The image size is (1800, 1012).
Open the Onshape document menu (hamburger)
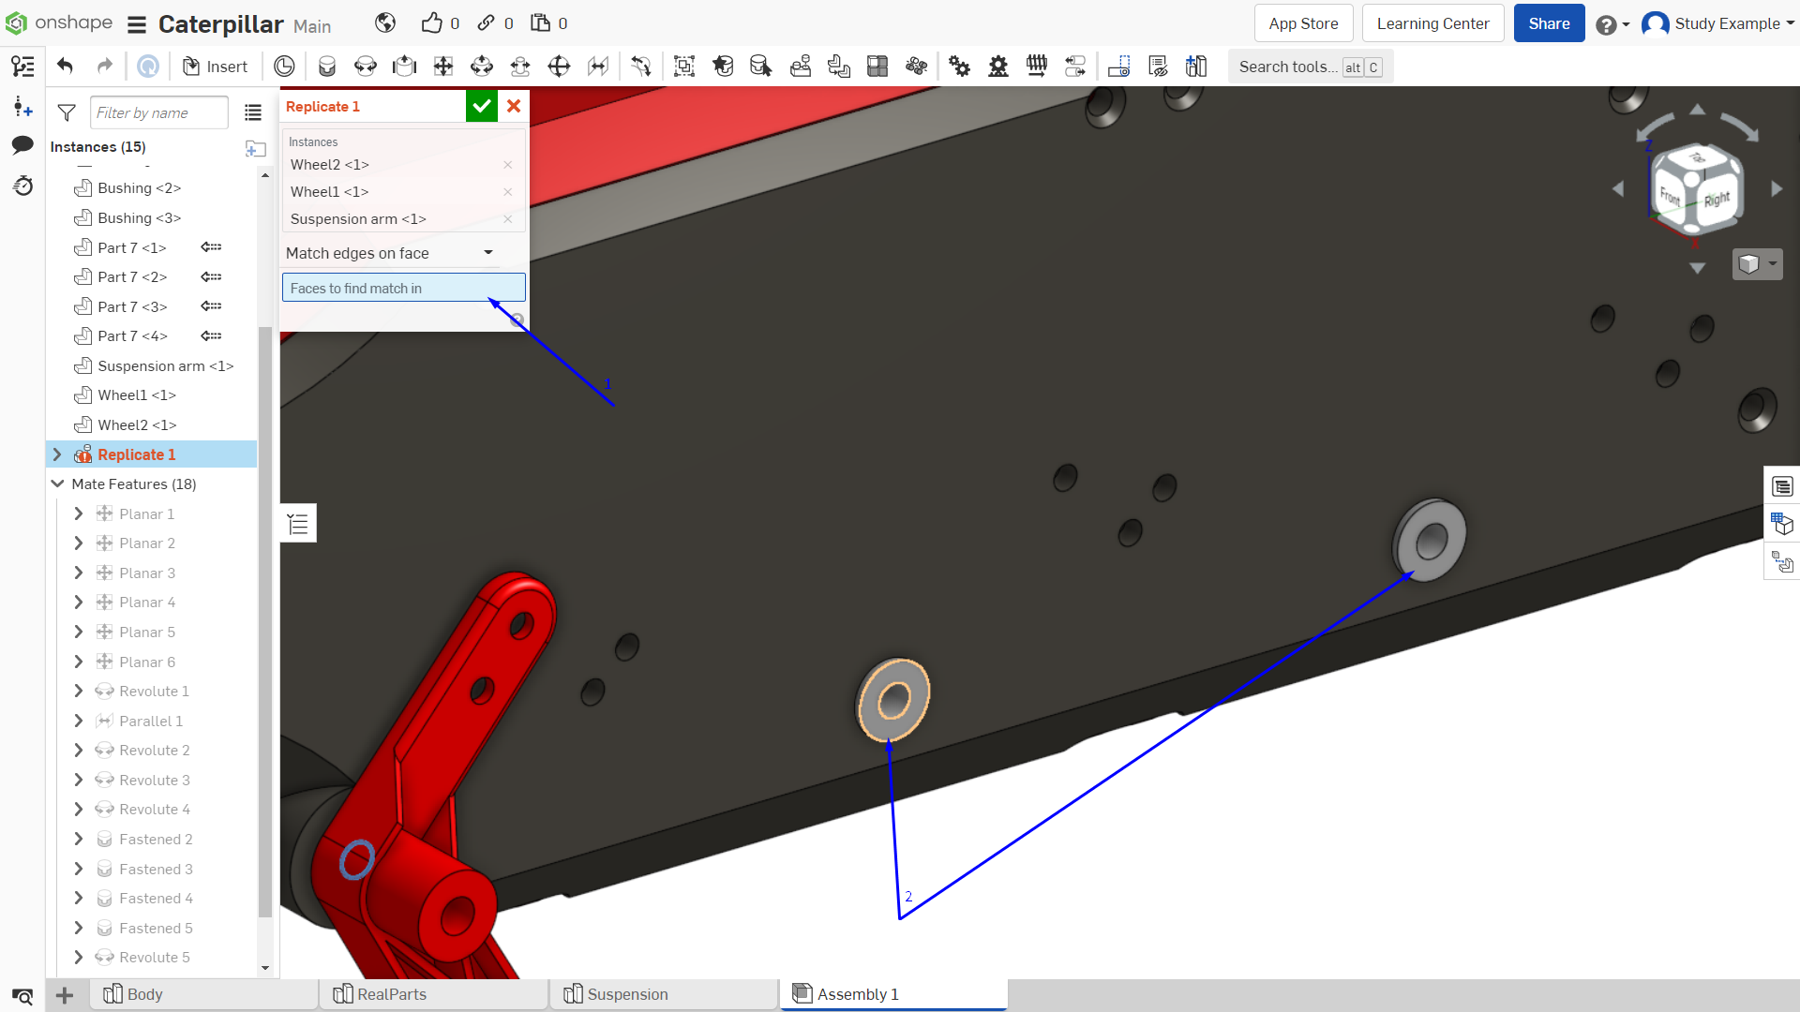[137, 24]
